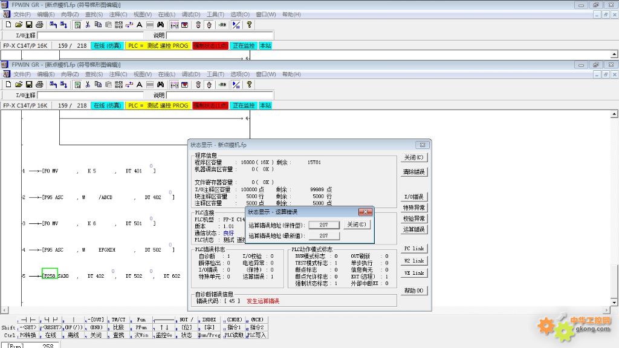This screenshot has height=348, width=619.
Task: Click <RESET> function key button
Action: (51, 327)
